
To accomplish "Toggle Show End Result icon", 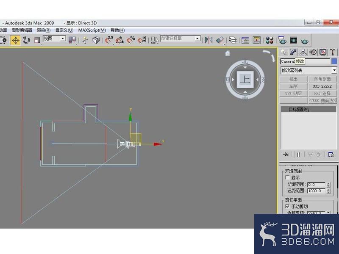I will 298,155.
